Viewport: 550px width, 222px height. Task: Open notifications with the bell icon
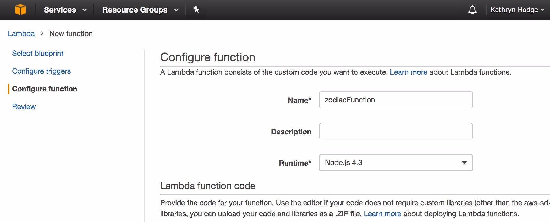[472, 10]
